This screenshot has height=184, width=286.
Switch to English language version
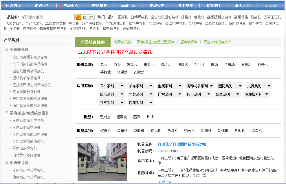click(x=271, y=5)
